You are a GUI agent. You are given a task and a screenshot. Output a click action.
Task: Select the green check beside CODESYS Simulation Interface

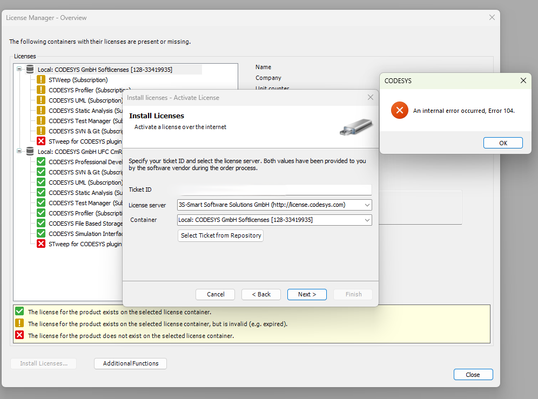pyautogui.click(x=41, y=234)
